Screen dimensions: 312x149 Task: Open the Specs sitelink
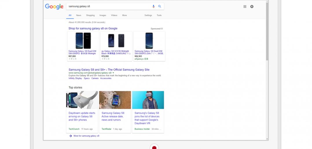(x=87, y=78)
